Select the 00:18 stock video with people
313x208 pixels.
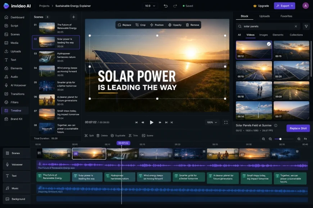[254, 90]
